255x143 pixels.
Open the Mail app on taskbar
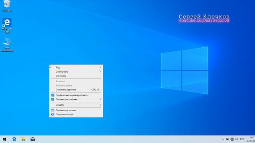coord(33,139)
